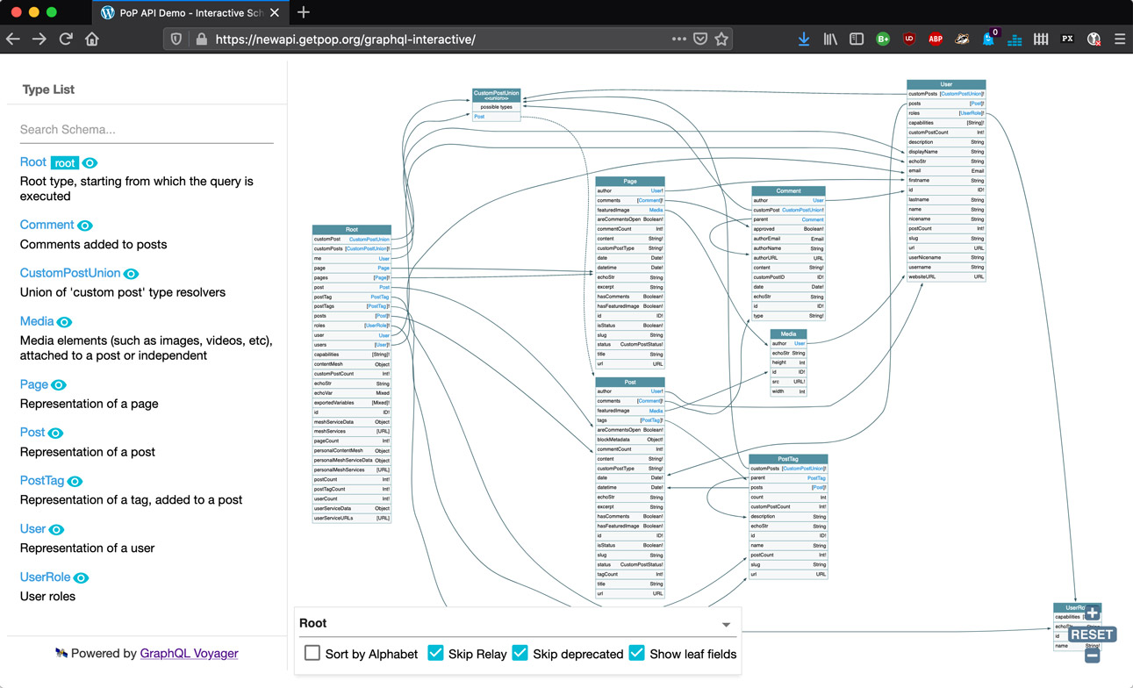The image size is (1133, 688).
Task: Open the Library bookshelf icon
Action: coord(830,39)
